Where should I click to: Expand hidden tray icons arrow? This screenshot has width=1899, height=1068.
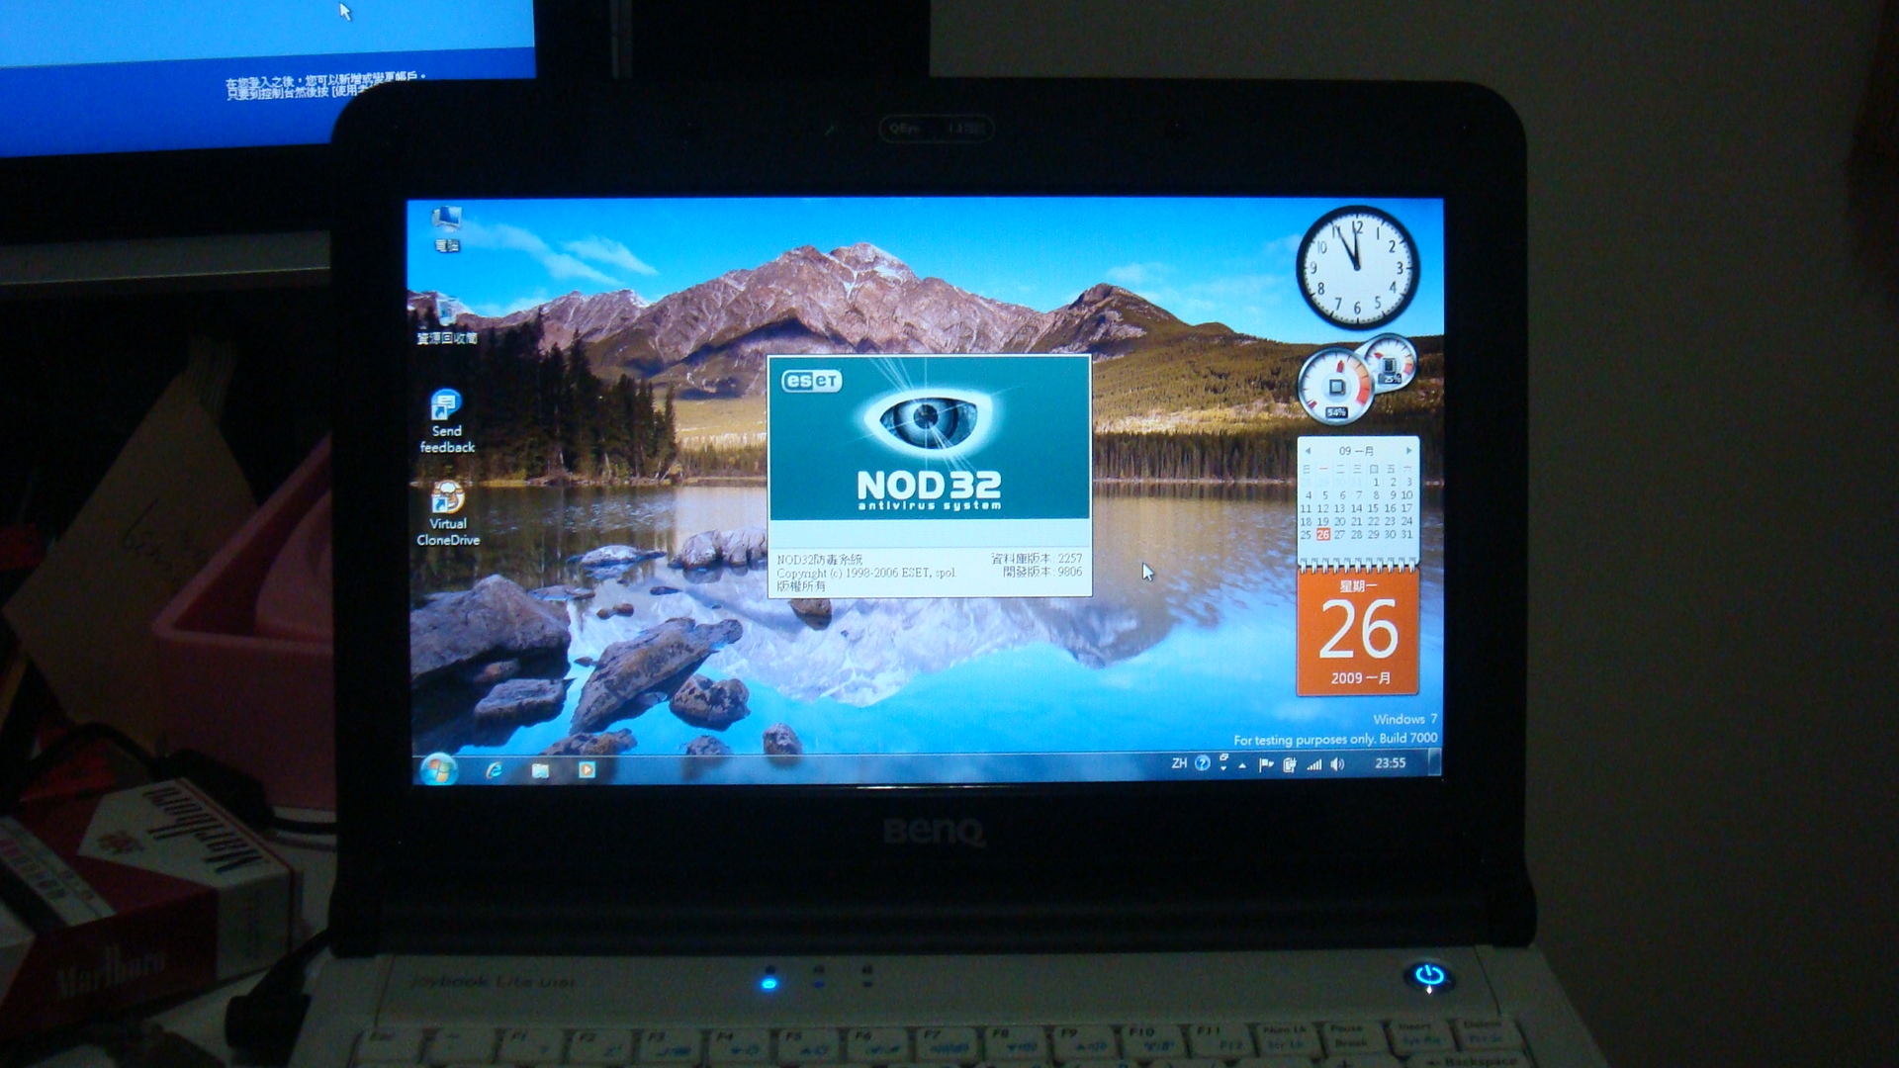click(x=1242, y=765)
